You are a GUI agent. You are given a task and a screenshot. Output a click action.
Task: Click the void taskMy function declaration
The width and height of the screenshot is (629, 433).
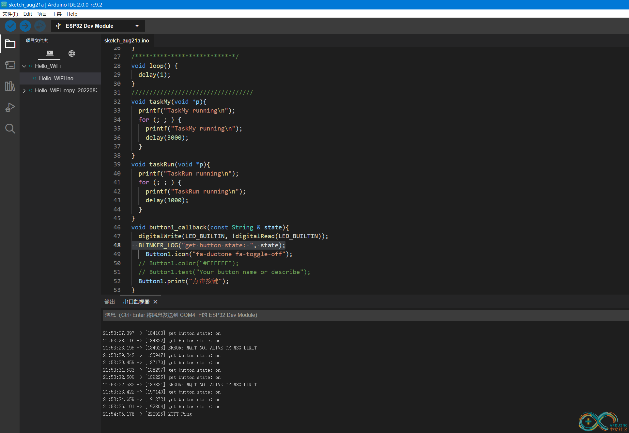169,102
